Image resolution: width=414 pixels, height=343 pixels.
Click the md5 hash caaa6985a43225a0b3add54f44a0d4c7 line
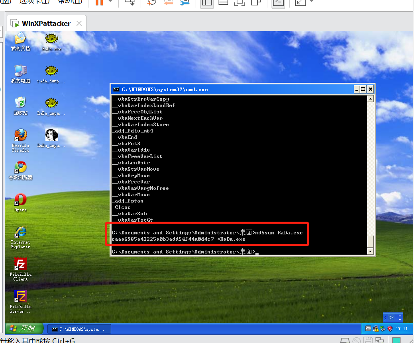pyautogui.click(x=179, y=239)
